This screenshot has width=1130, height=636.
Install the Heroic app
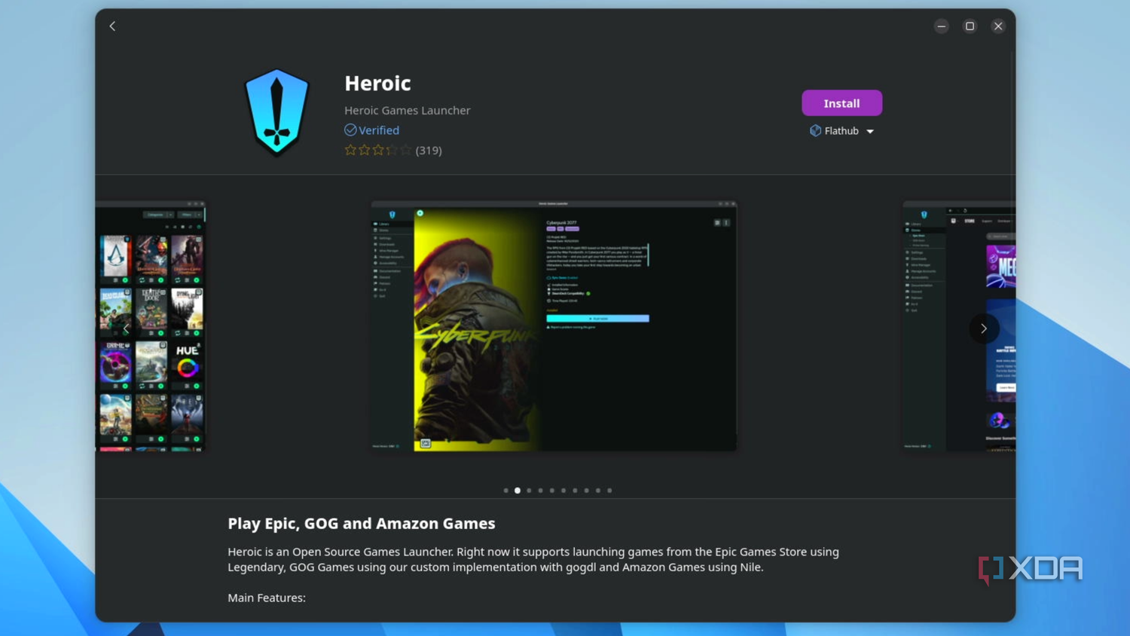(841, 103)
